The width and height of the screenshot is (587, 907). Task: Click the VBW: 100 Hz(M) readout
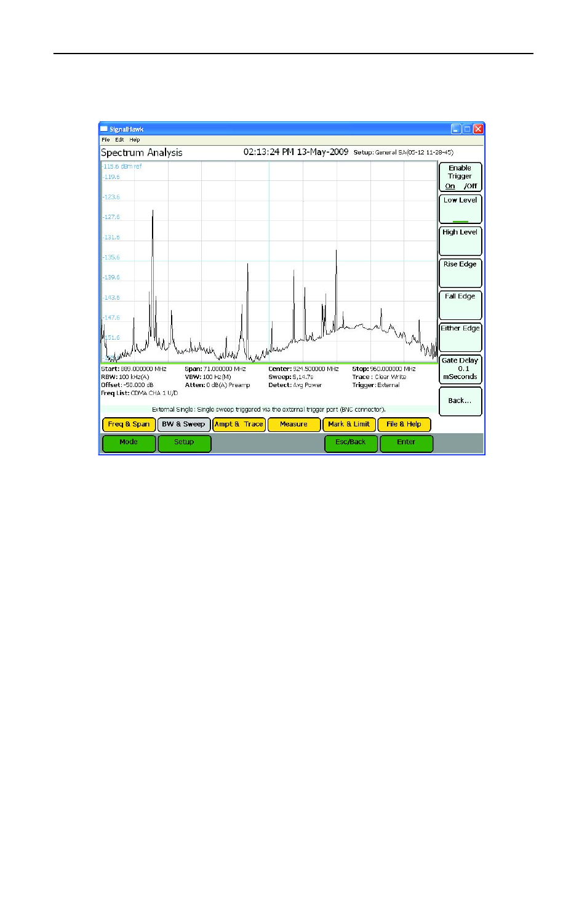click(x=208, y=377)
